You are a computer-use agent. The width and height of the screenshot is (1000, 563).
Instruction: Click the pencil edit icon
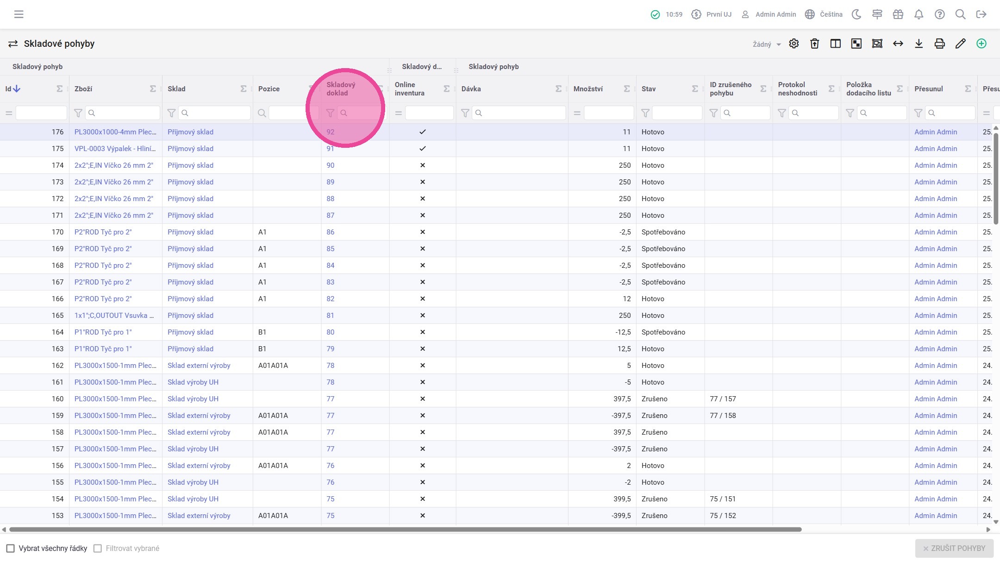[960, 44]
